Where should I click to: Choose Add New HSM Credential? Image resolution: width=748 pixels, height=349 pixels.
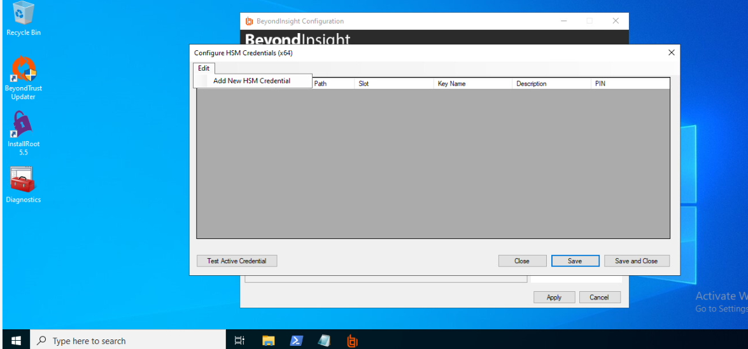click(x=252, y=81)
